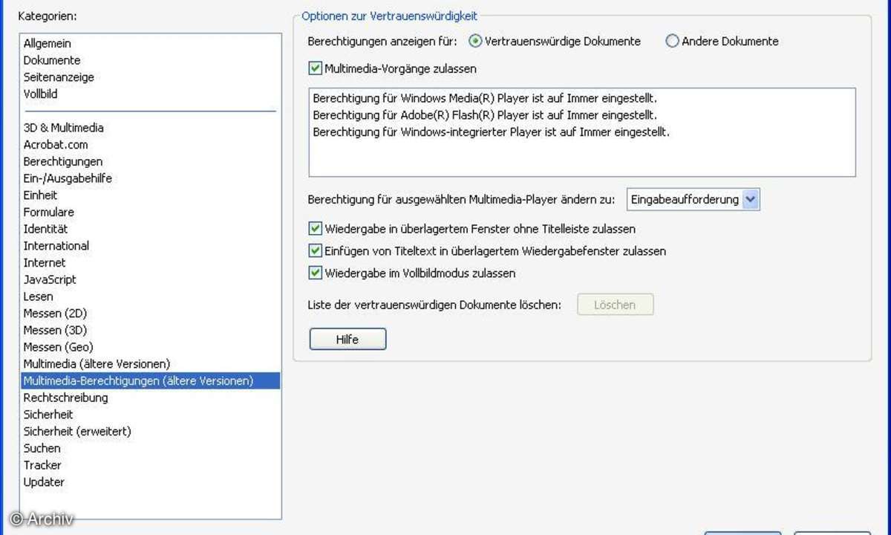Open the Vollbild category
Viewport: 891px width, 535px height.
(x=40, y=94)
